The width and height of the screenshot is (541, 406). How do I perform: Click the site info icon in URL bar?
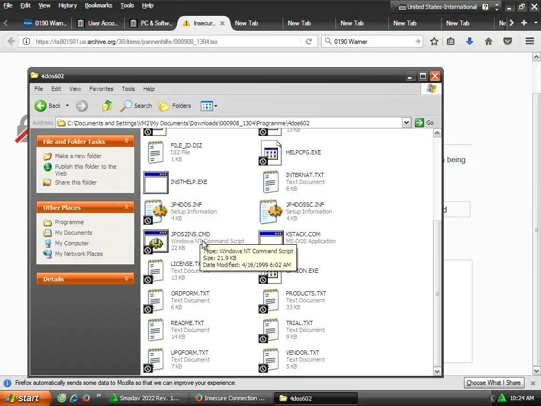click(26, 41)
